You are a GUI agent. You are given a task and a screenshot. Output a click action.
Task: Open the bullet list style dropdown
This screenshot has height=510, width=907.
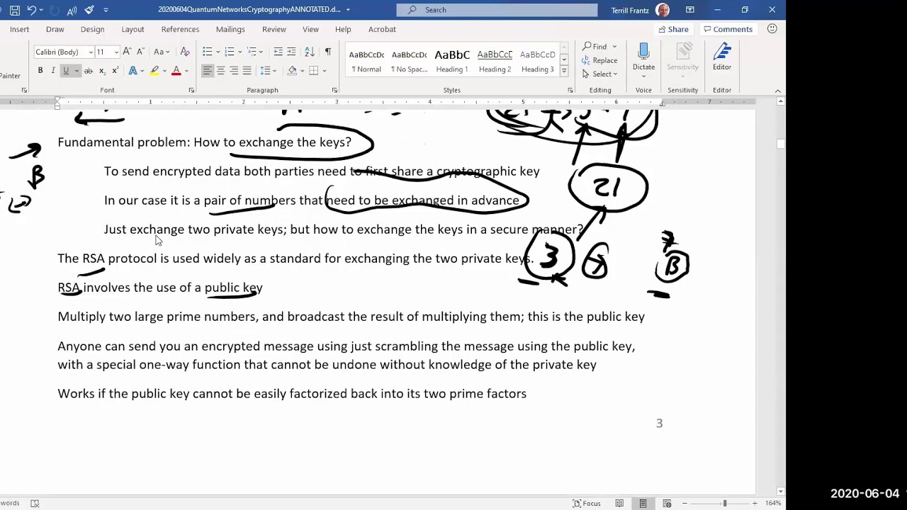(218, 52)
